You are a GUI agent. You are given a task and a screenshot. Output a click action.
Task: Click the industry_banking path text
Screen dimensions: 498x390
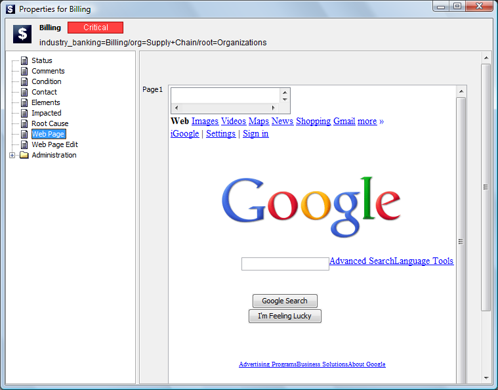(153, 43)
